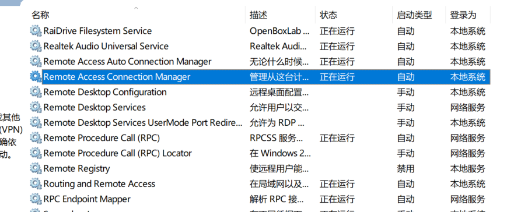Click 正在运行 status of RaiDrive Filesystem Service
The height and width of the screenshot is (212, 528).
[x=337, y=31]
